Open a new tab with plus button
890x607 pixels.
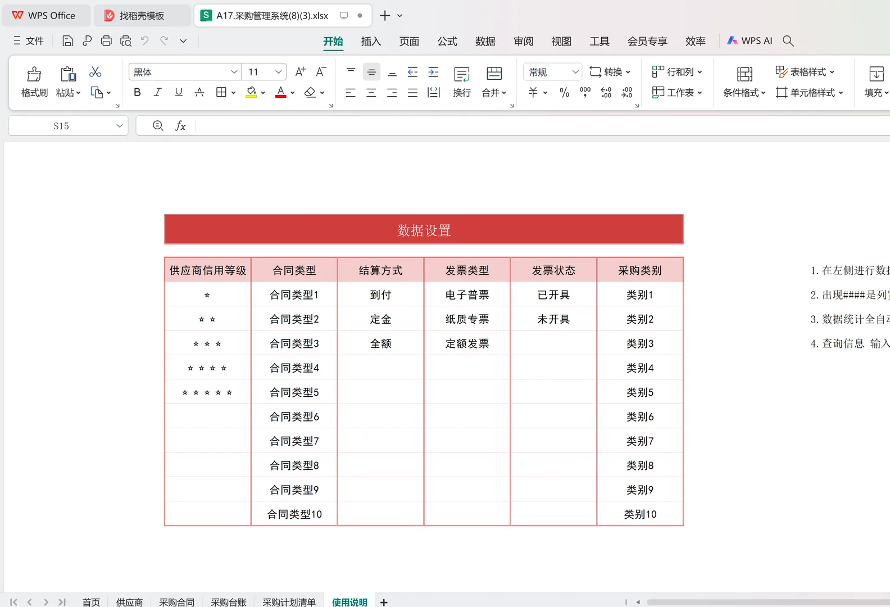385,16
